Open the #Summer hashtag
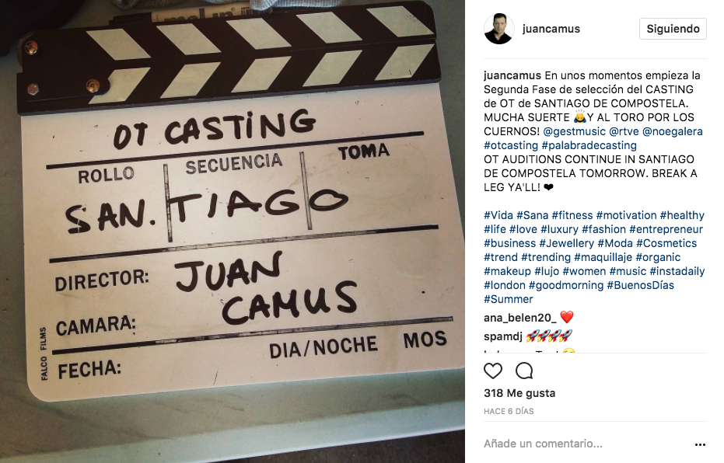724x463 pixels. click(x=509, y=299)
